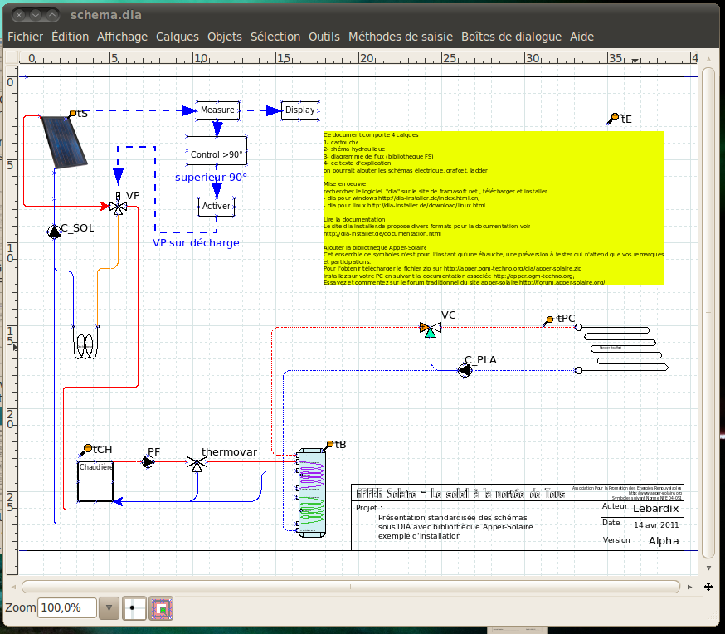This screenshot has height=634, width=725.
Task: Select the C_PLA circulation pump symbol
Action: click(465, 370)
